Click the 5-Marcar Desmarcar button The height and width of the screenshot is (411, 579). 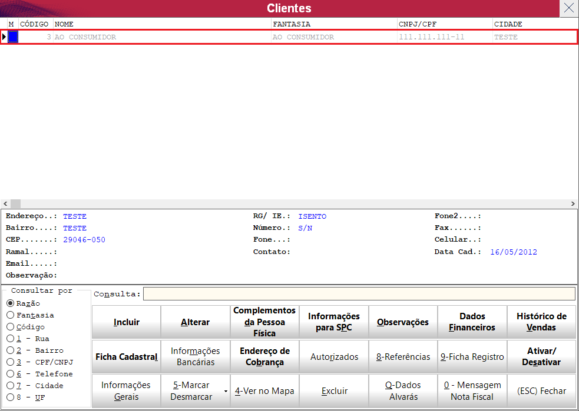[x=191, y=391]
